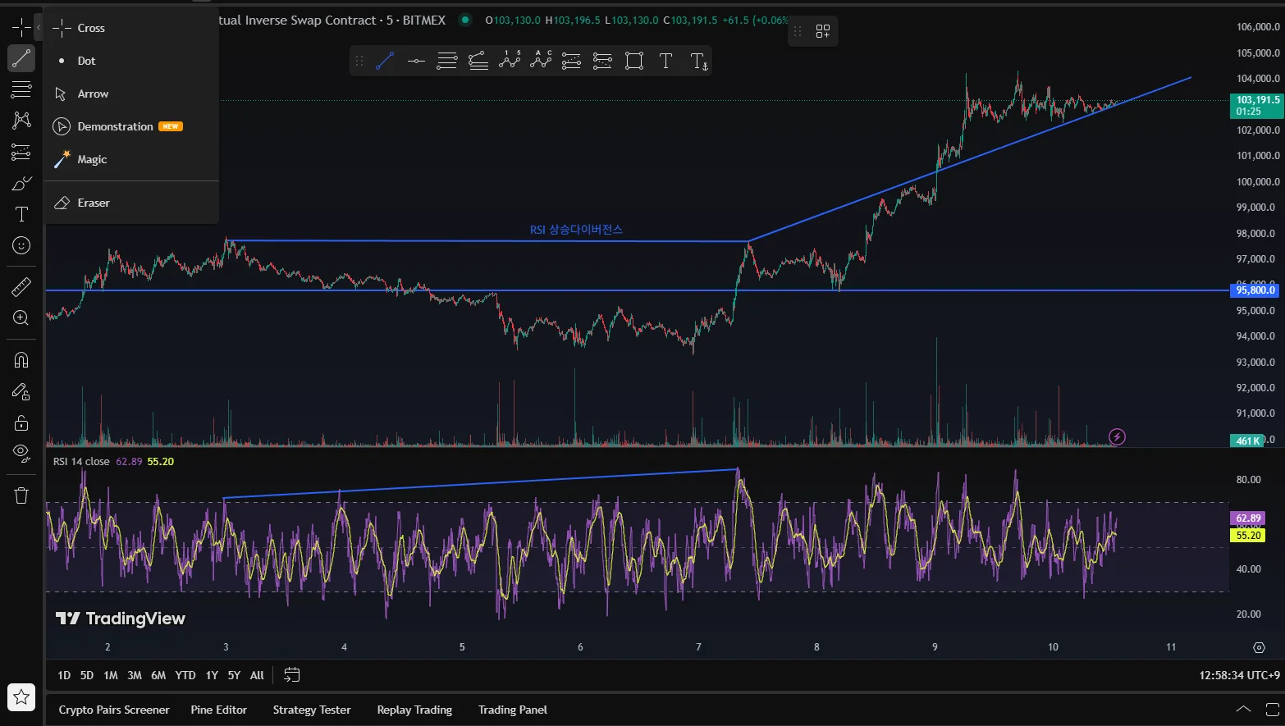Select the ruler Measure tool
Screen dimensions: 1285x726
[x=21, y=287]
